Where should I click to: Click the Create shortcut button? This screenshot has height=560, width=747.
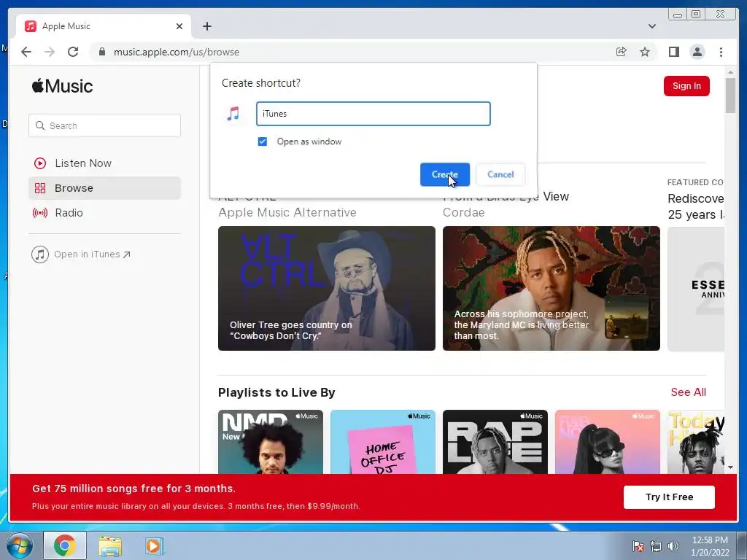point(444,174)
